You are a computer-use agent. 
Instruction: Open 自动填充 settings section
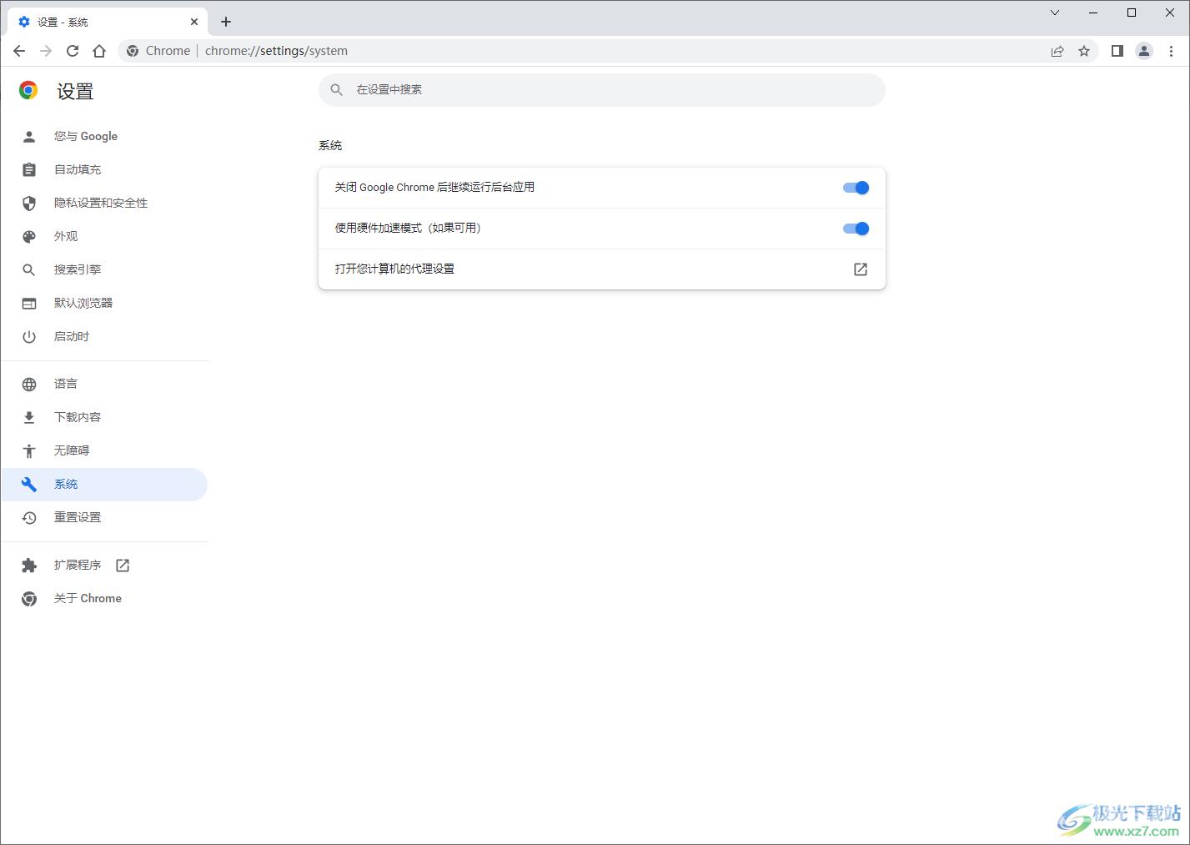(104, 169)
